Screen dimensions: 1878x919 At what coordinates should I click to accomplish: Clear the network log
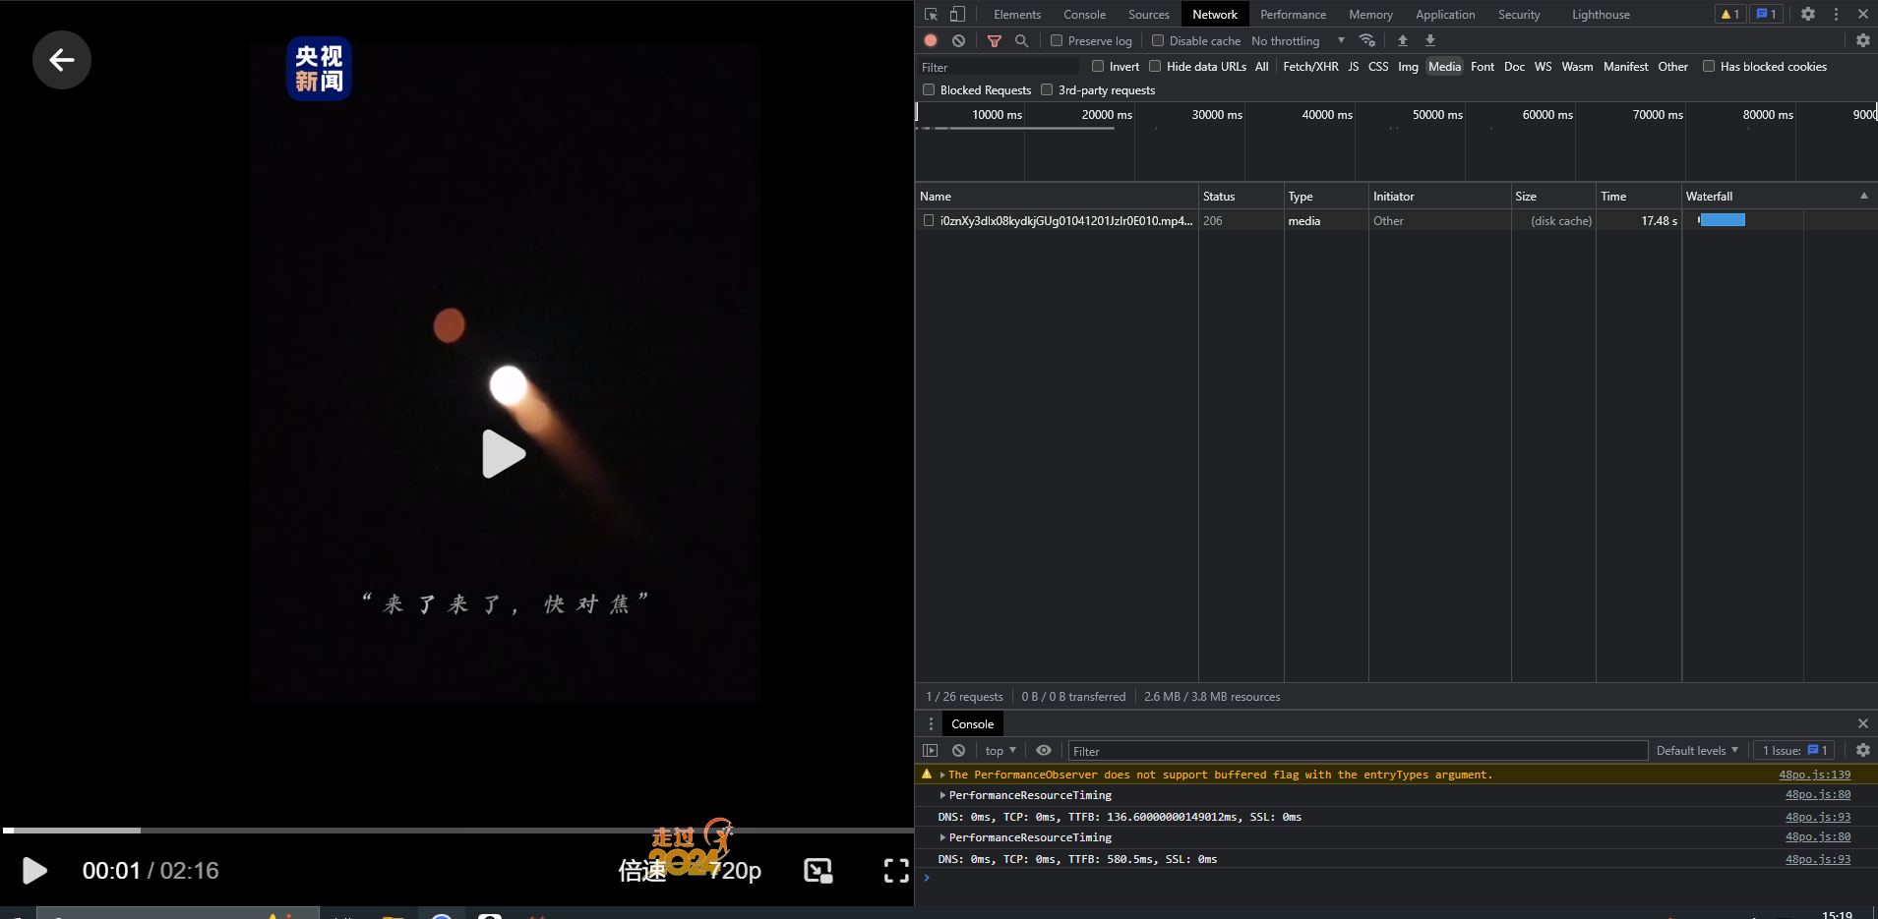pyautogui.click(x=958, y=40)
